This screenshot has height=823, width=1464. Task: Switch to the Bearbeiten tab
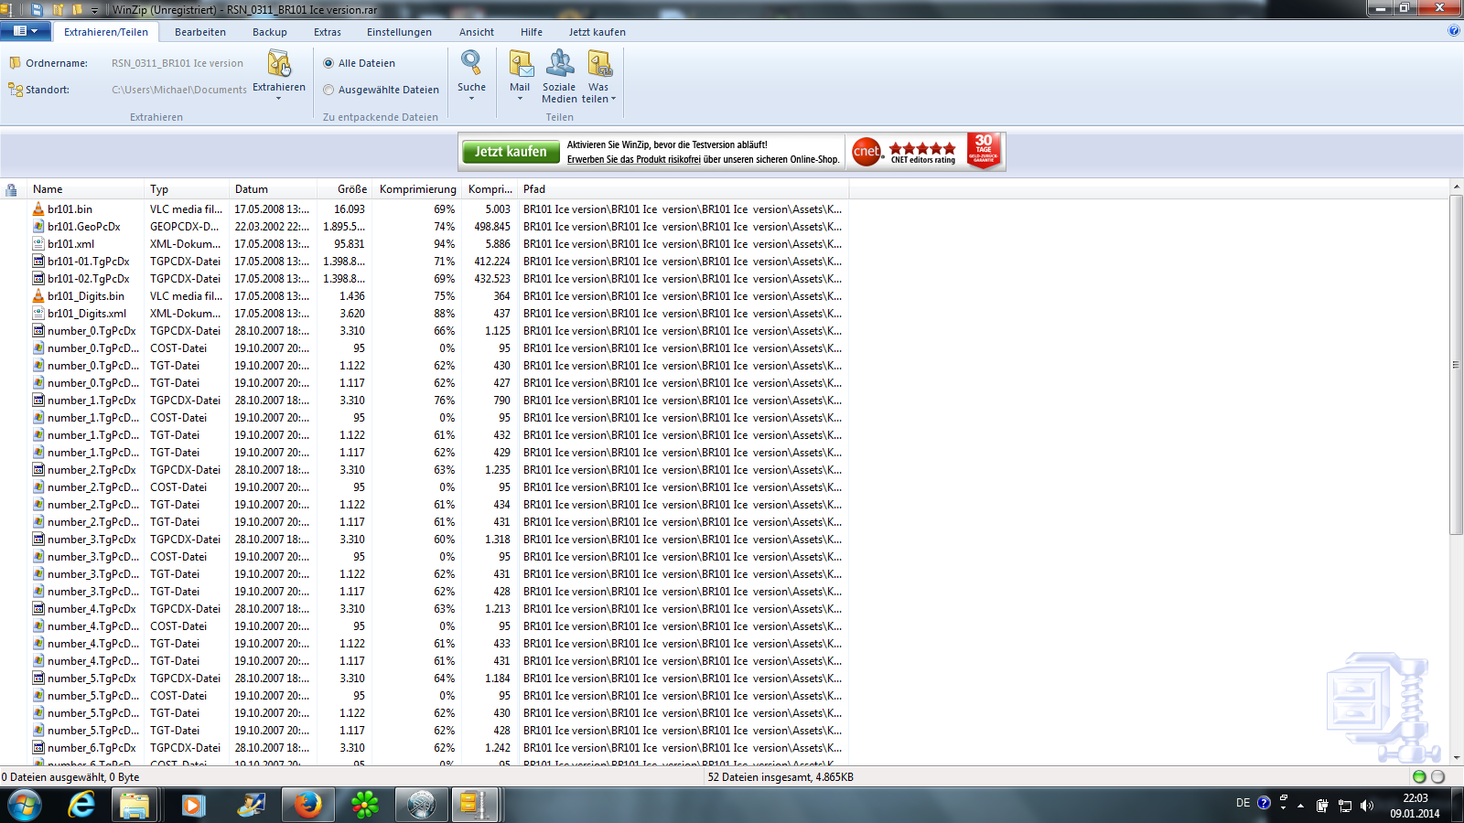[200, 32]
